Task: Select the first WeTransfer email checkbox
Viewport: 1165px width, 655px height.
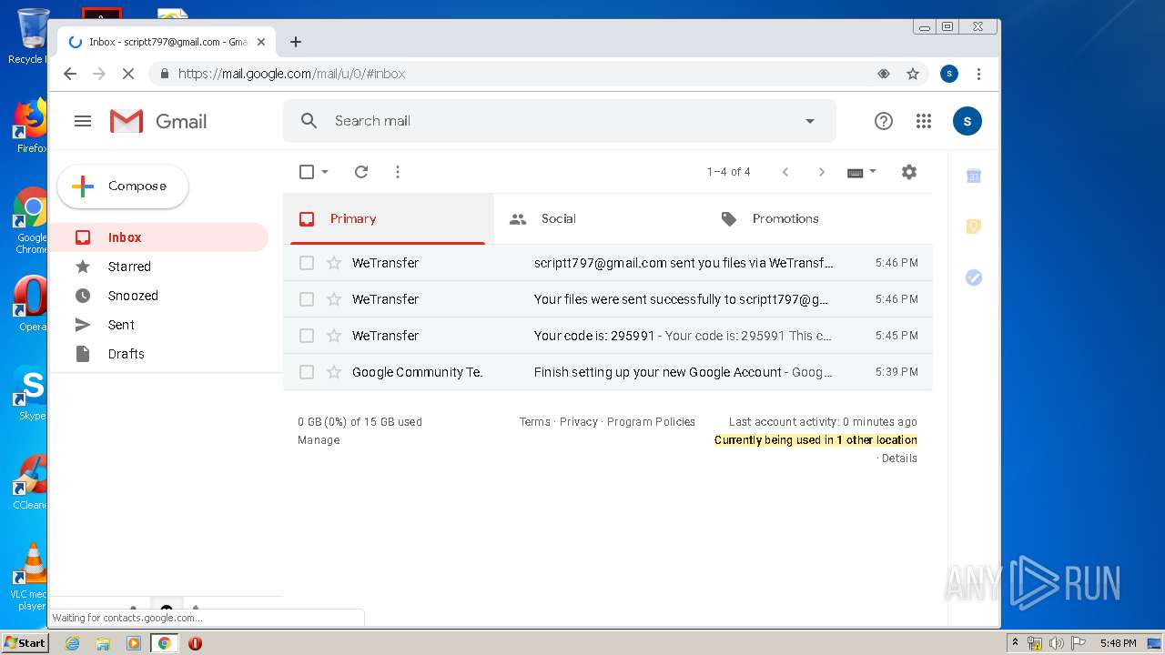Action: coord(307,263)
